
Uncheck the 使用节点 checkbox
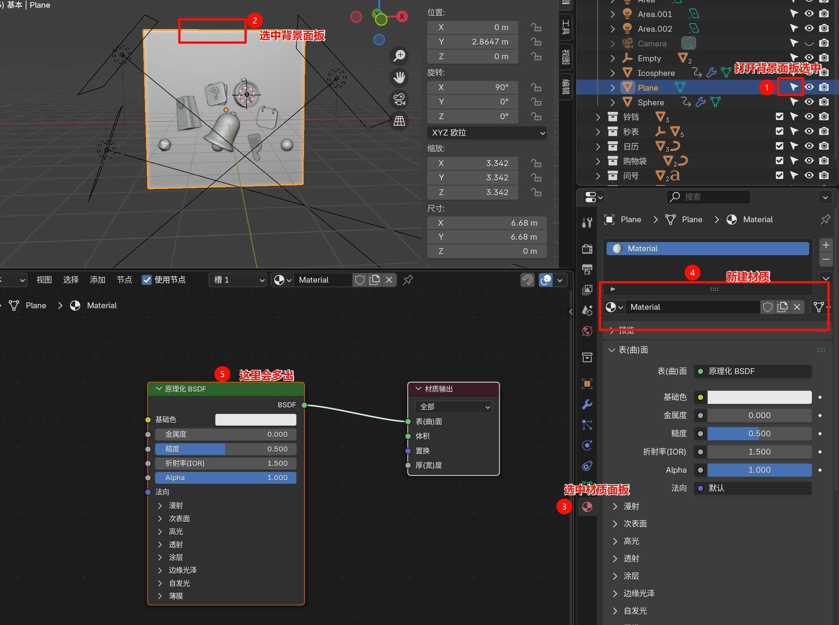(x=147, y=280)
